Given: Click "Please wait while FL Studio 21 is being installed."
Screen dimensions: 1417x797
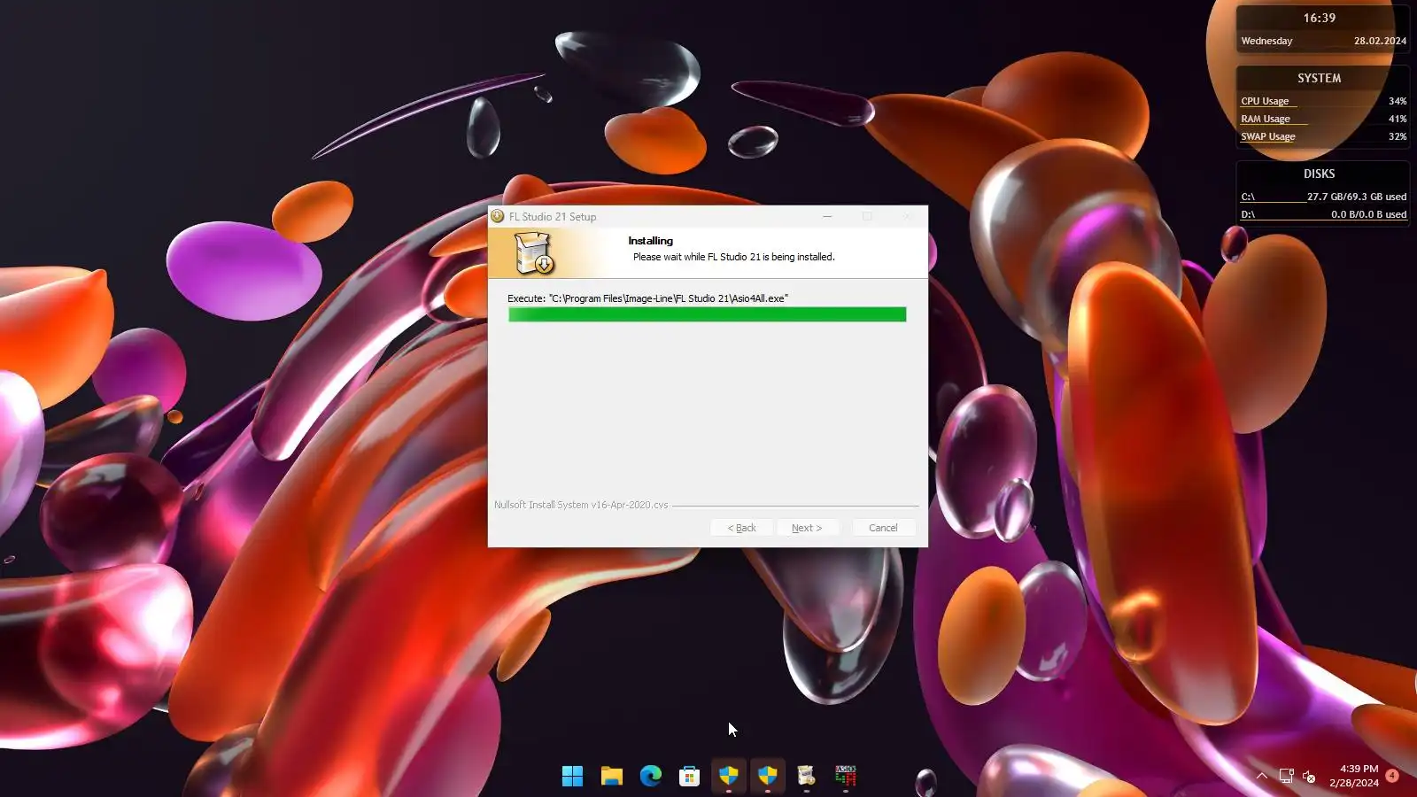Looking at the screenshot, I should coord(734,257).
